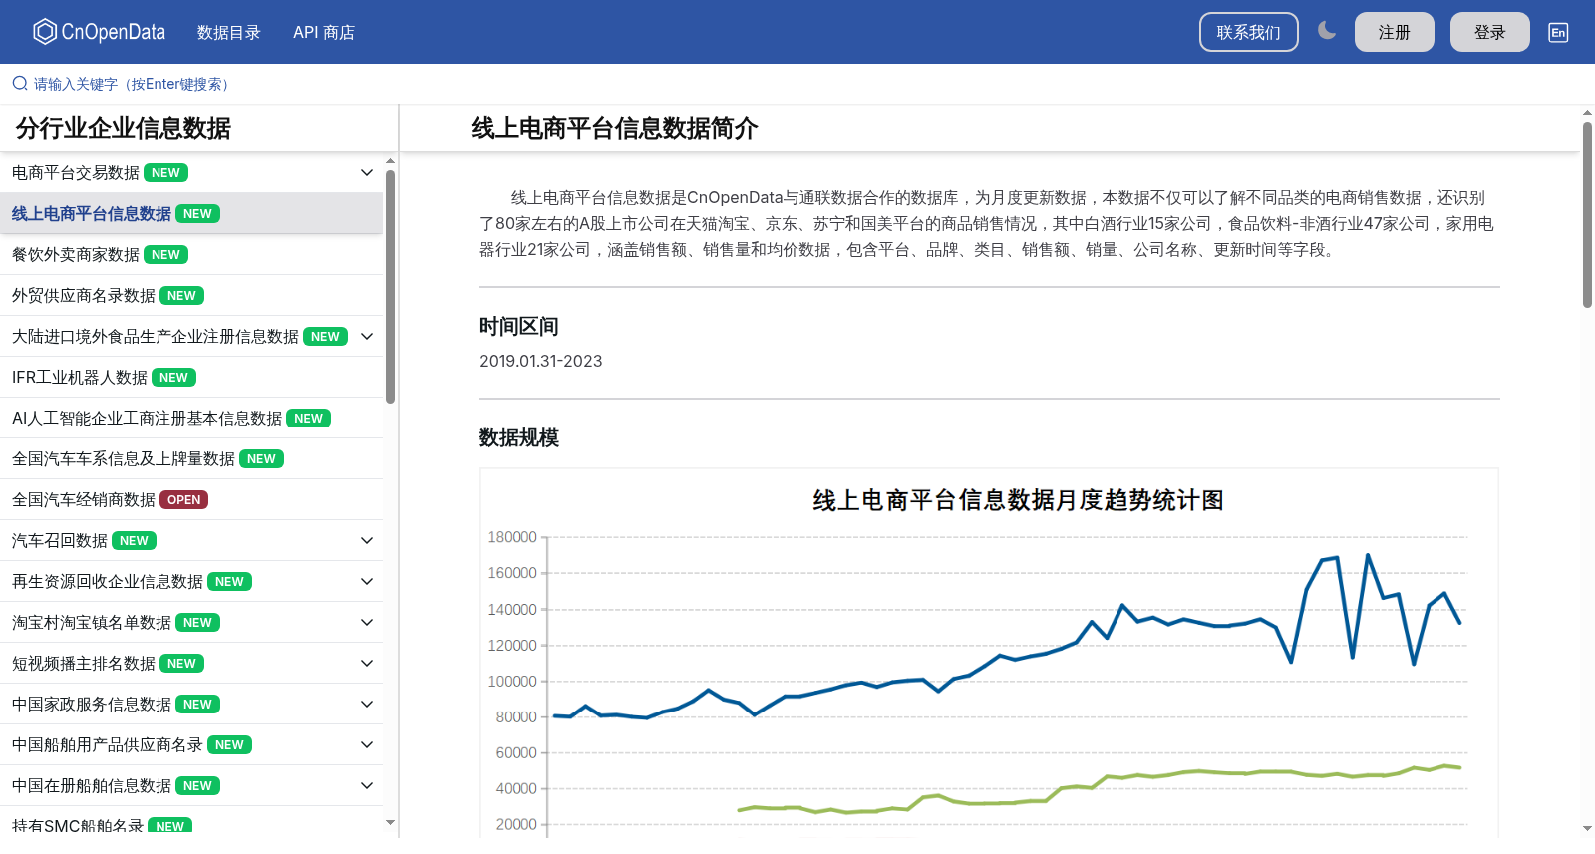This screenshot has width=1595, height=854.
Task: Expand 电商平台交易数据 chevron
Action: point(367,173)
